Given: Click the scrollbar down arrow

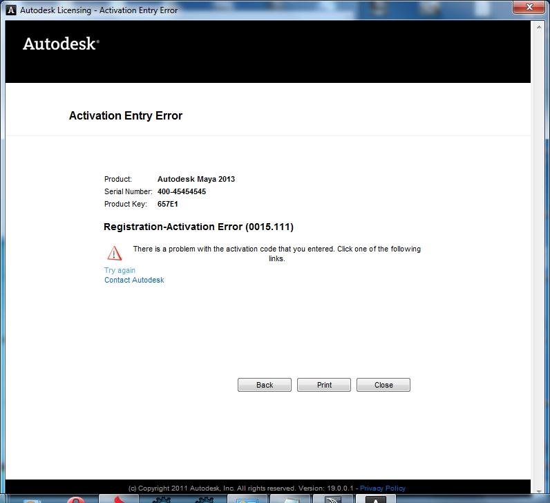Looking at the screenshot, I should (539, 491).
